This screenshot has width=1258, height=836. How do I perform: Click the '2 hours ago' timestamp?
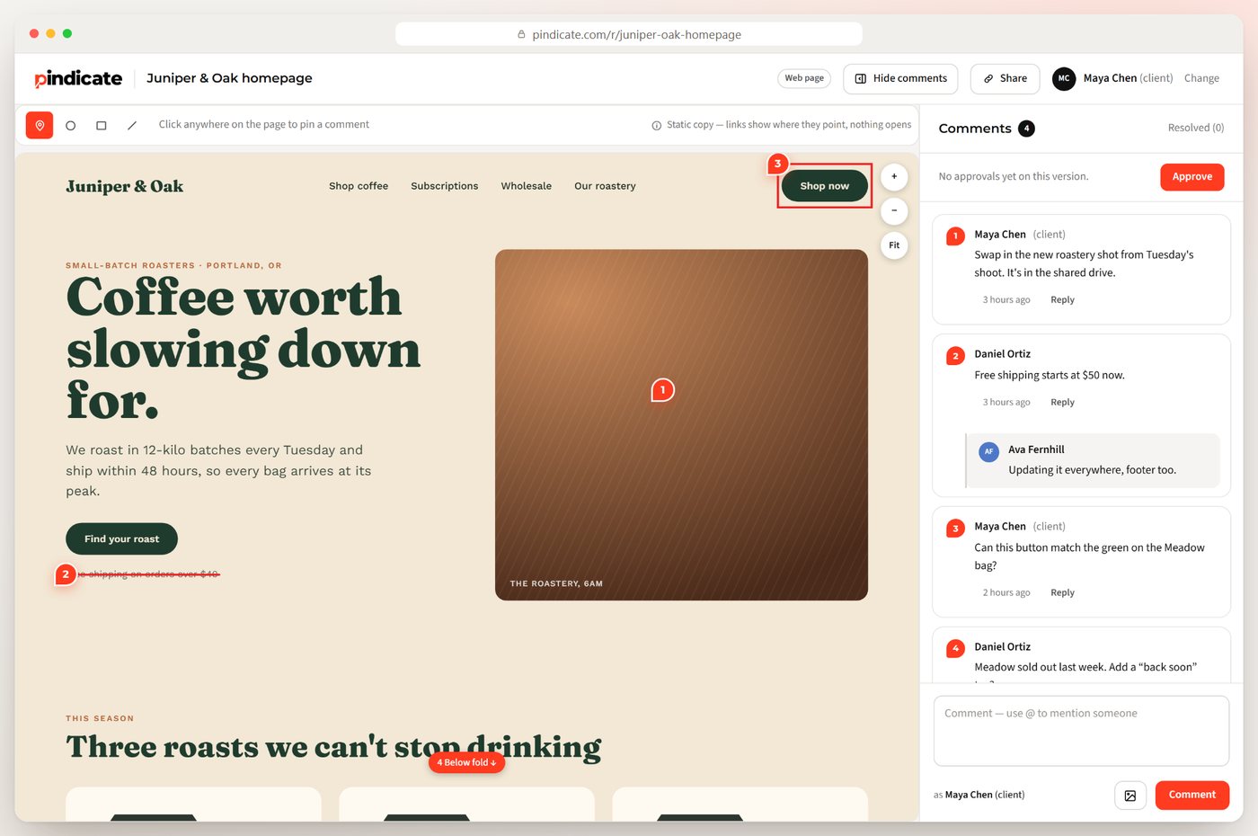(1006, 593)
